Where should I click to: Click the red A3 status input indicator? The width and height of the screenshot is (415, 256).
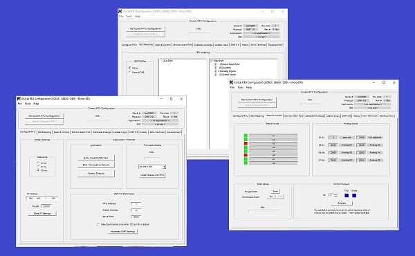point(246,143)
